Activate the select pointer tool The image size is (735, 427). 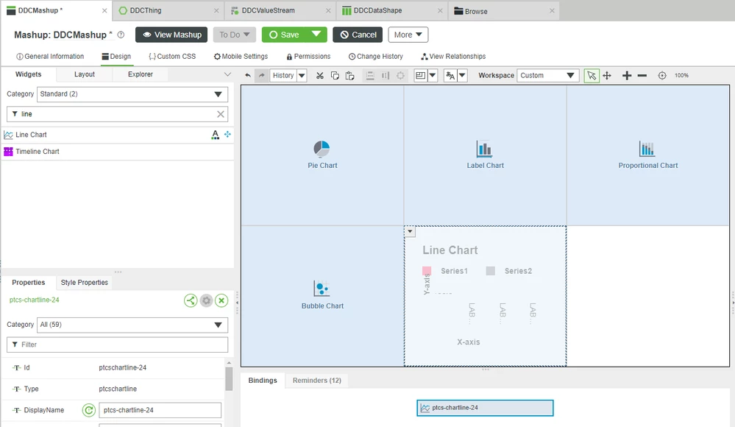click(x=592, y=75)
